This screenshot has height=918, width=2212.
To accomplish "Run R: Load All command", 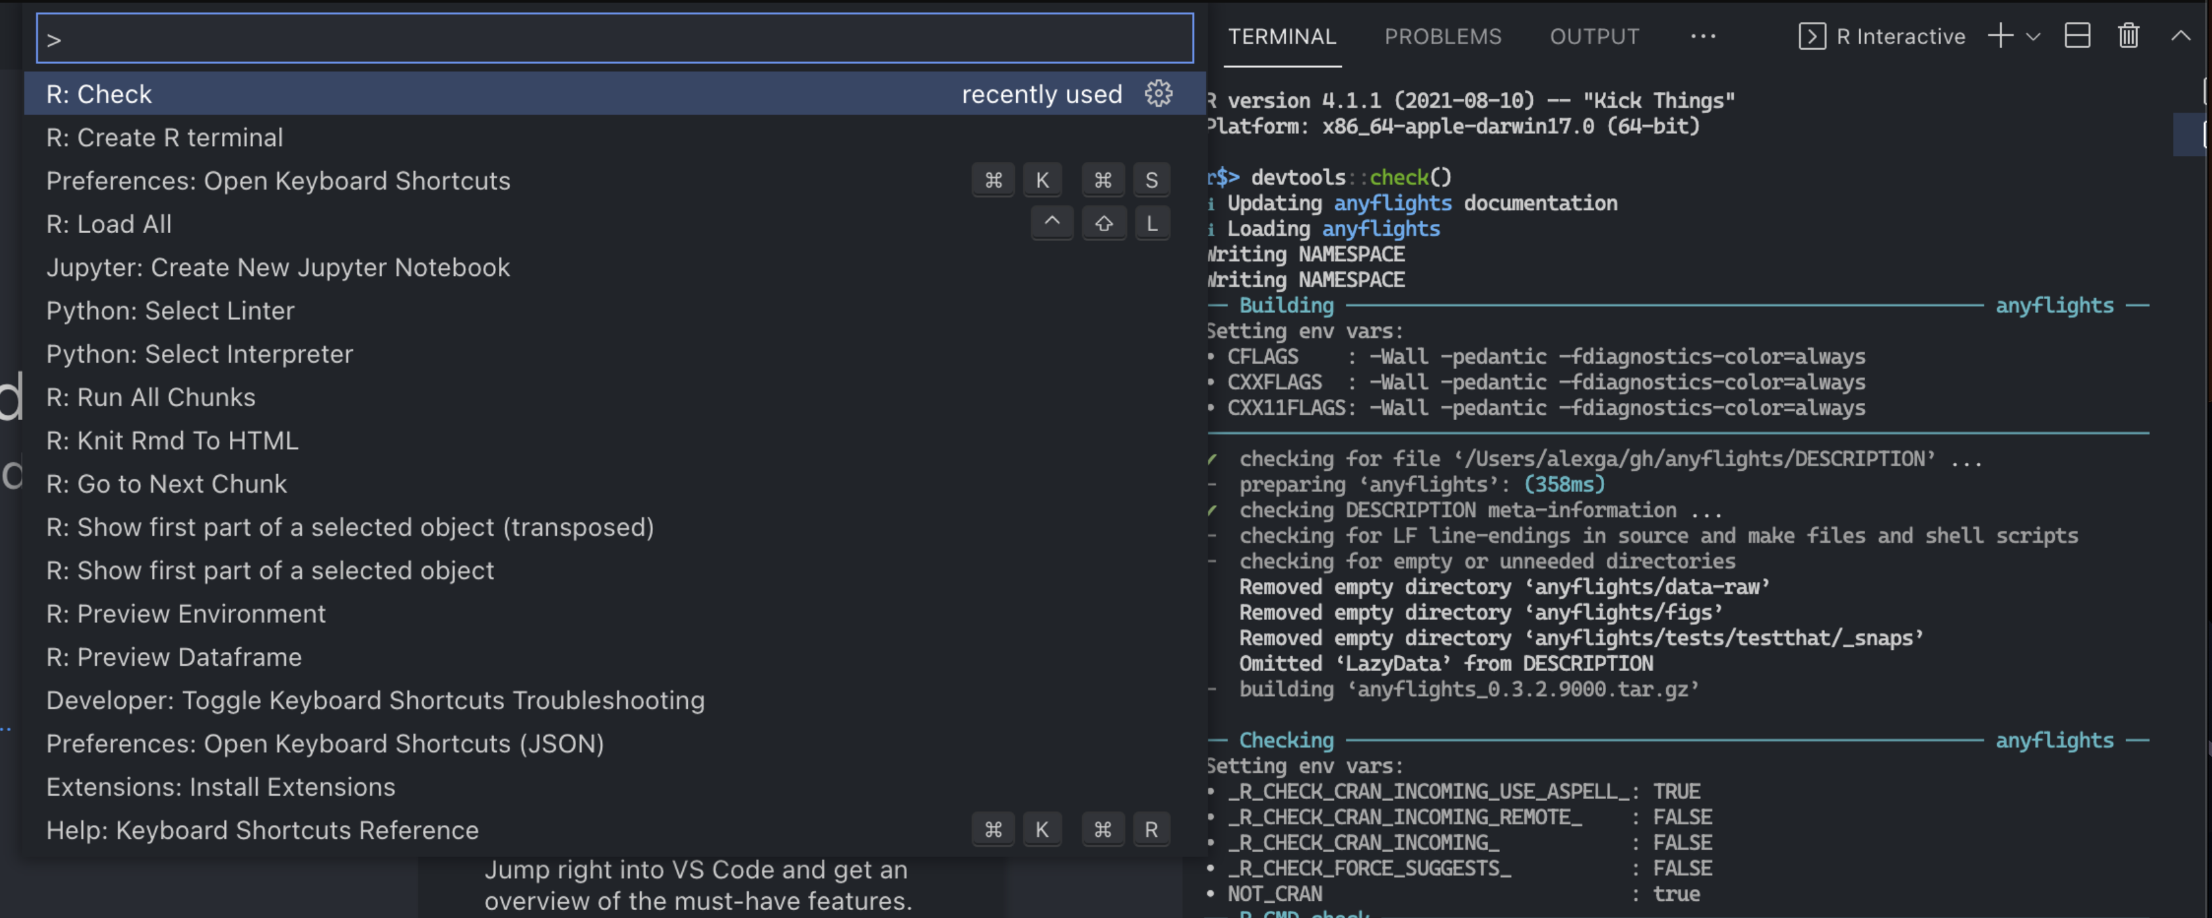I will 108,224.
